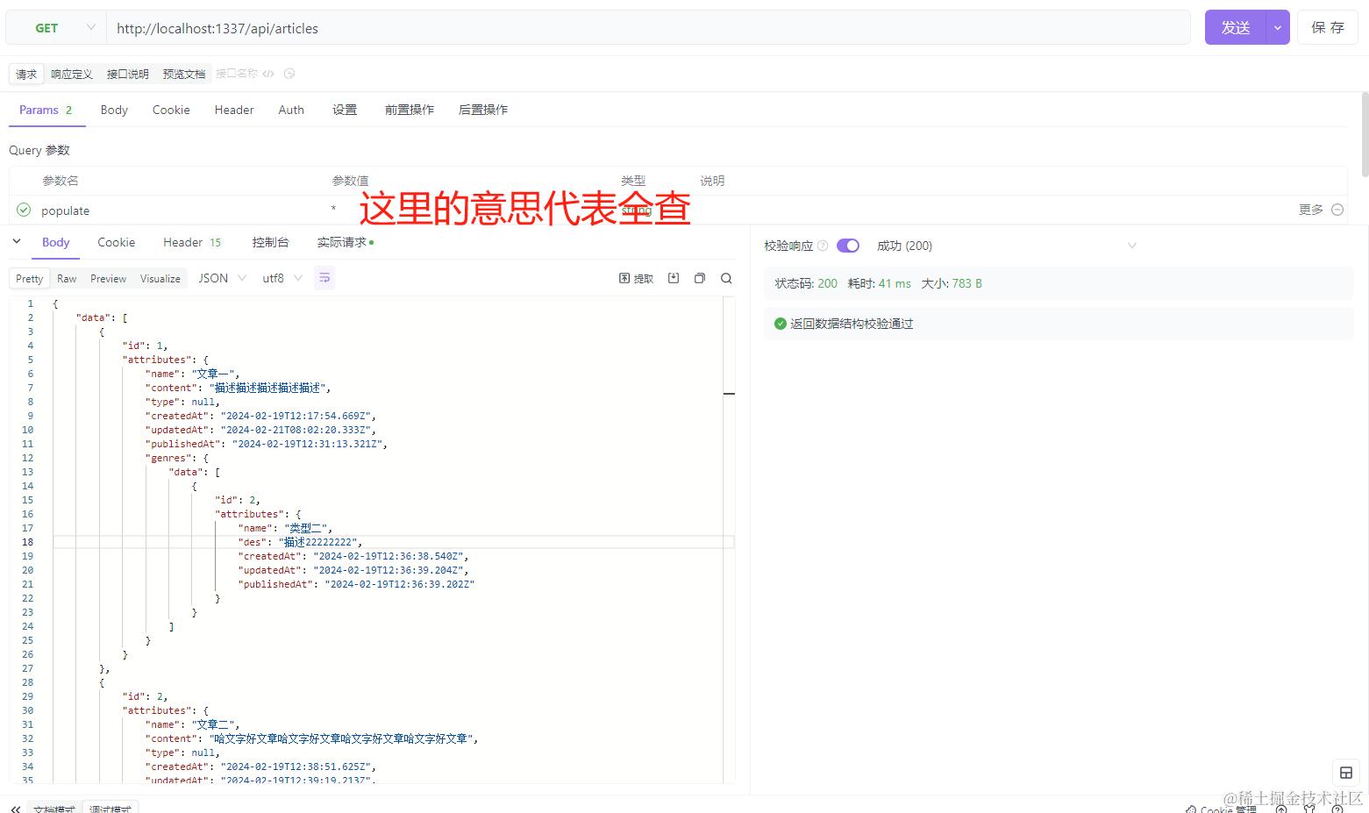Select the Raw view mode
Viewport: 1369px width, 813px height.
[x=67, y=279]
